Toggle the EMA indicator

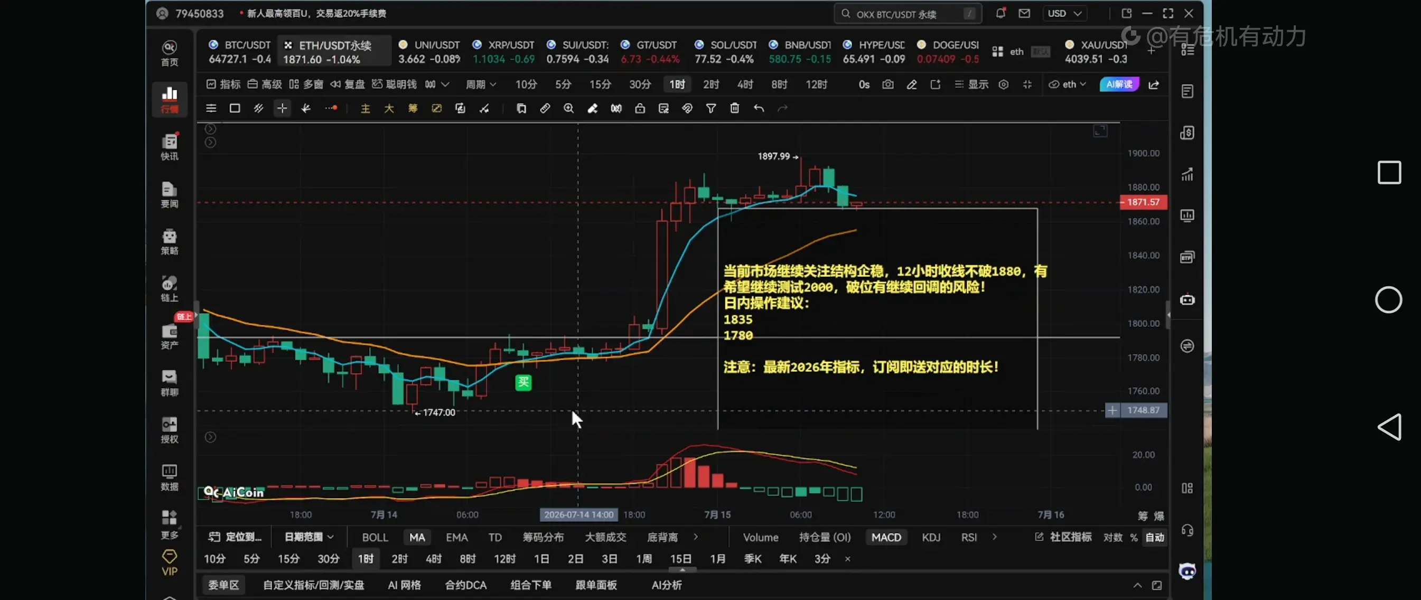tap(457, 537)
